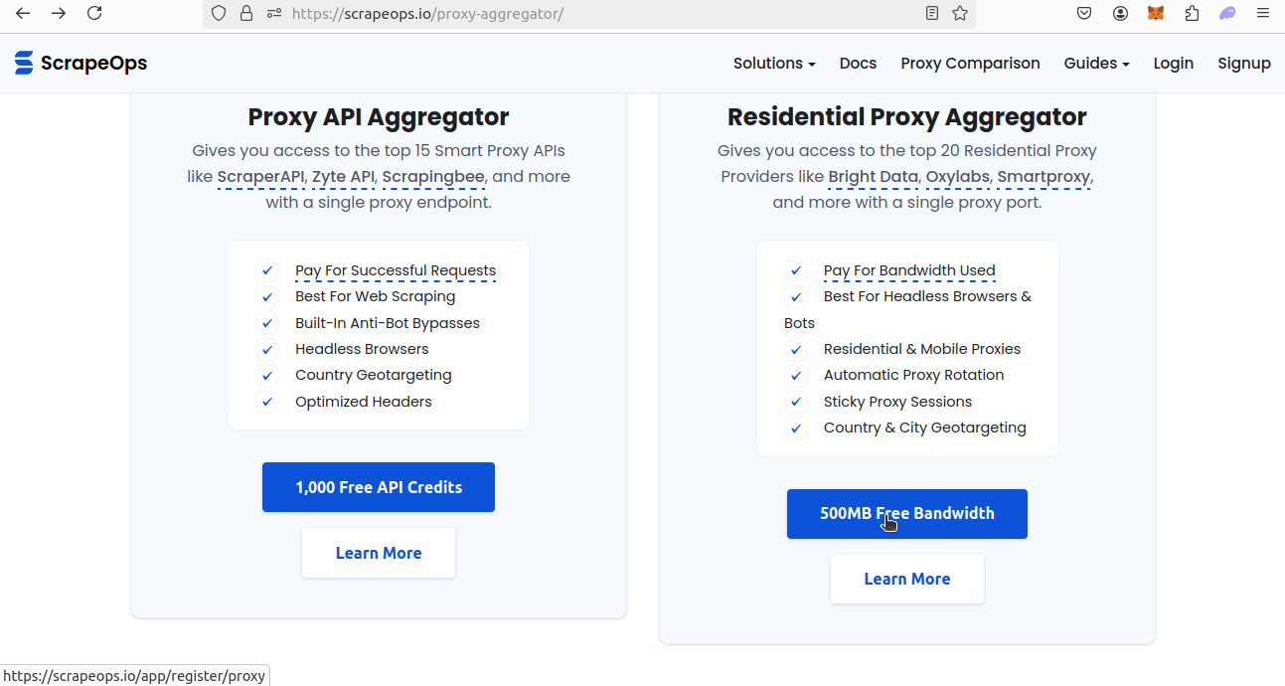Bookmark this page with star icon
This screenshot has width=1285, height=686.
pyautogui.click(x=959, y=14)
